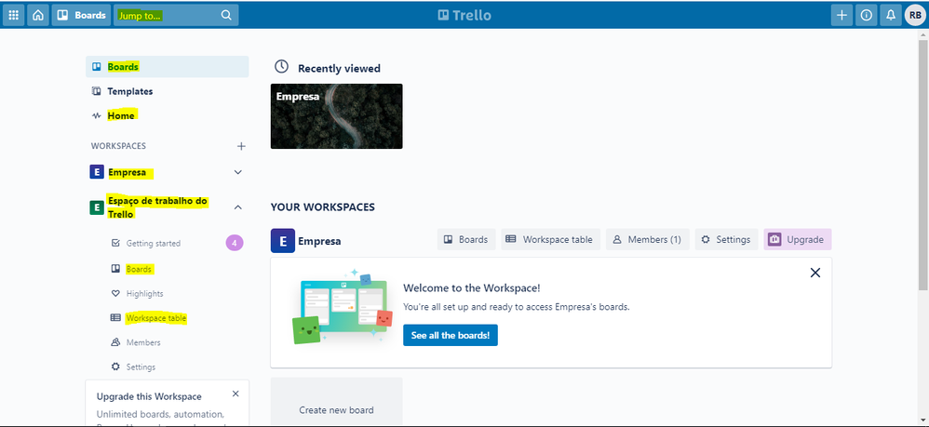
Task: Select Boards in the left sidebar top
Action: [x=167, y=67]
